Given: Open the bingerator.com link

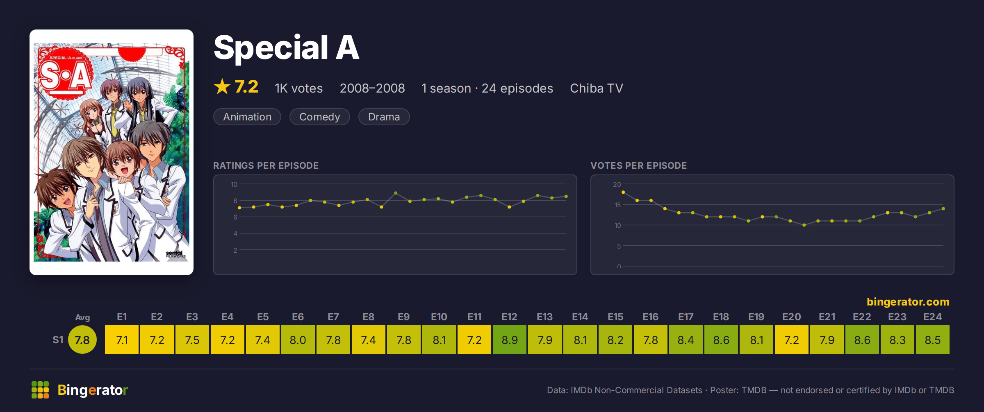Looking at the screenshot, I should click(908, 302).
